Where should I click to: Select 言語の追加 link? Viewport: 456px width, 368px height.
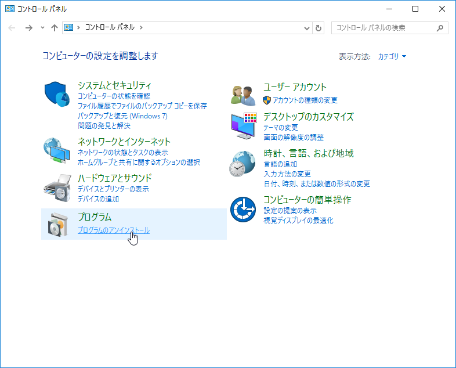[280, 164]
